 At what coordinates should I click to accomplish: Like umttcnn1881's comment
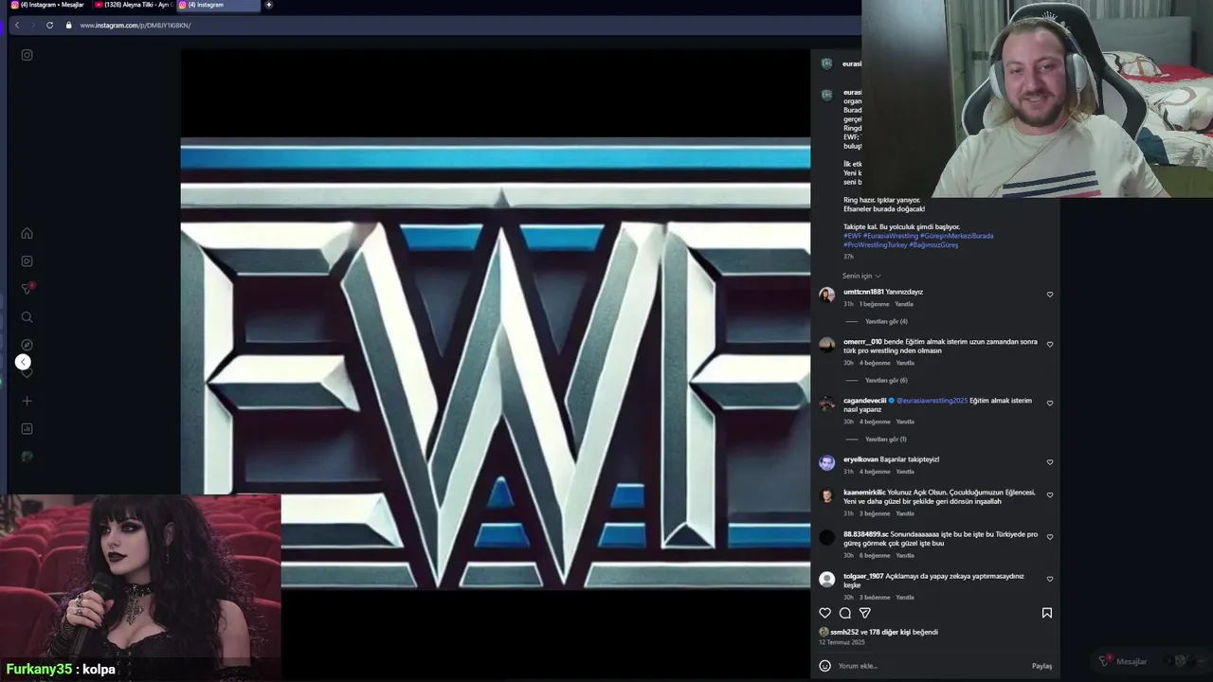[x=1049, y=295]
